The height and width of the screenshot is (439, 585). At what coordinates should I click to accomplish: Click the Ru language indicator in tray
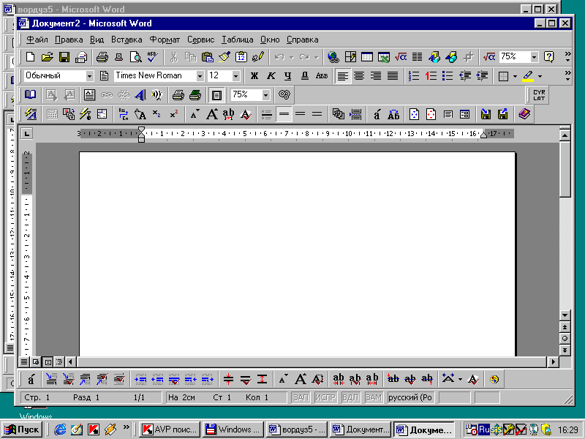[x=484, y=429]
